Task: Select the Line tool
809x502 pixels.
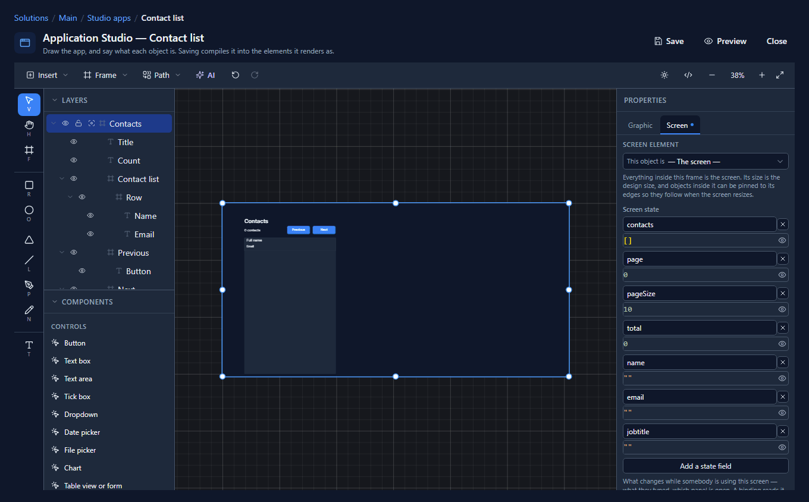Action: 29,263
